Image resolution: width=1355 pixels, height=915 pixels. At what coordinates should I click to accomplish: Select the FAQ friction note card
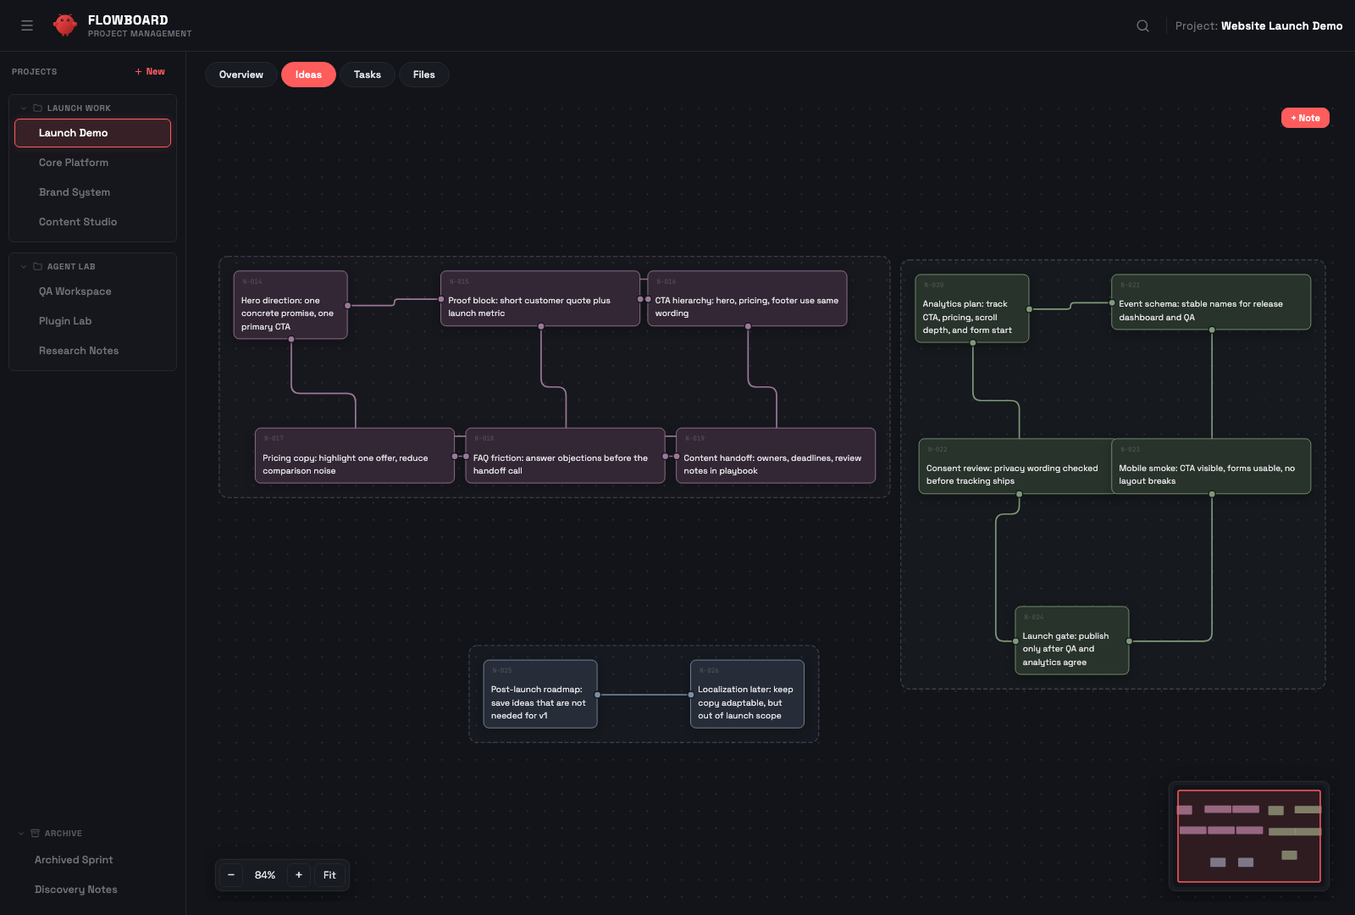coord(565,456)
